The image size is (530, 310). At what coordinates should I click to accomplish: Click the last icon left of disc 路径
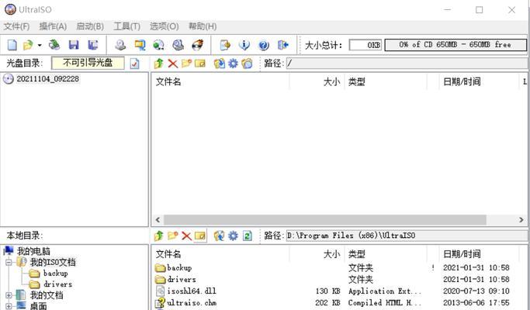pos(247,63)
